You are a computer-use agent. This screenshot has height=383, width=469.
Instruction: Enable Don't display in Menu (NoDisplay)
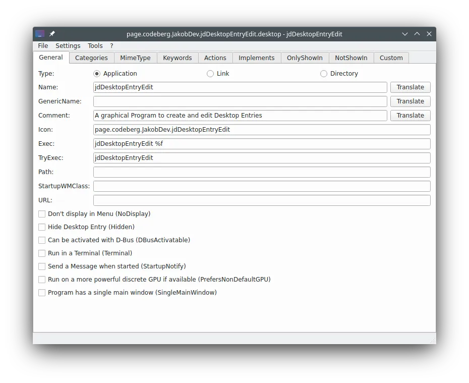[42, 214]
